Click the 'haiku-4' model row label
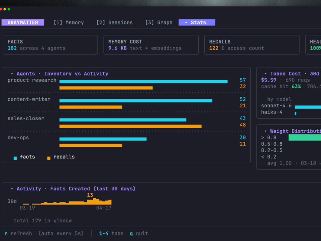This screenshot has width=321, height=241. click(272, 112)
